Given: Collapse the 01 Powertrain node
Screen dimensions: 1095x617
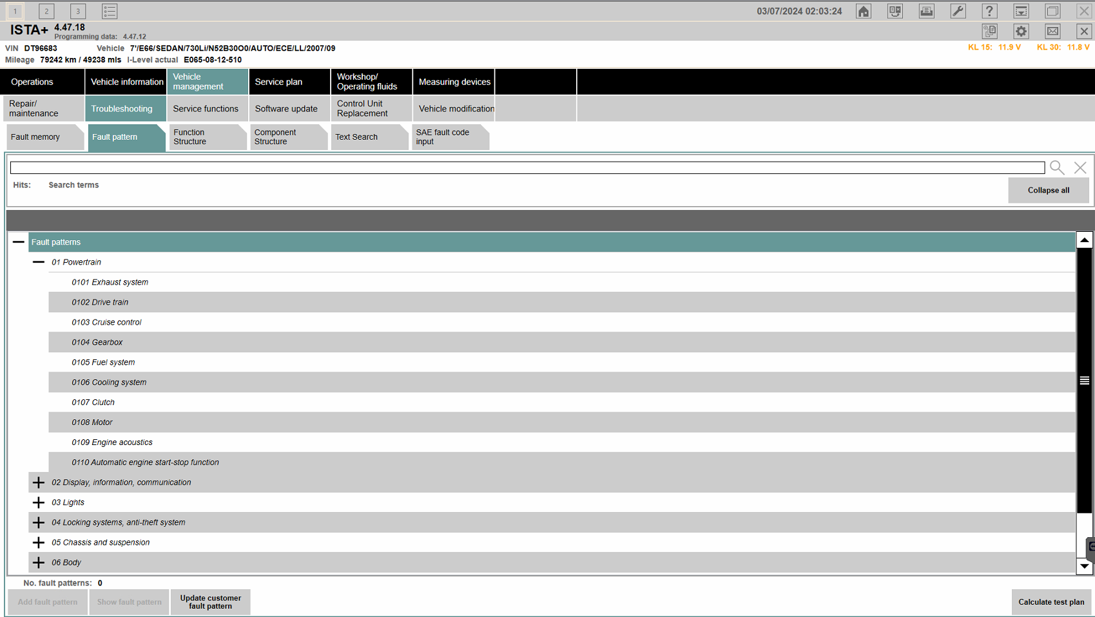Looking at the screenshot, I should coord(39,262).
